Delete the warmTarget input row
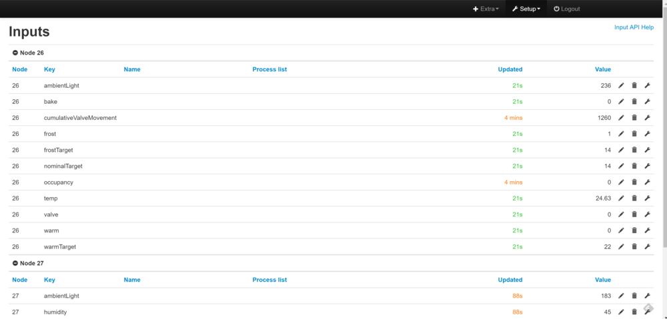This screenshot has height=319, width=667. (x=634, y=247)
